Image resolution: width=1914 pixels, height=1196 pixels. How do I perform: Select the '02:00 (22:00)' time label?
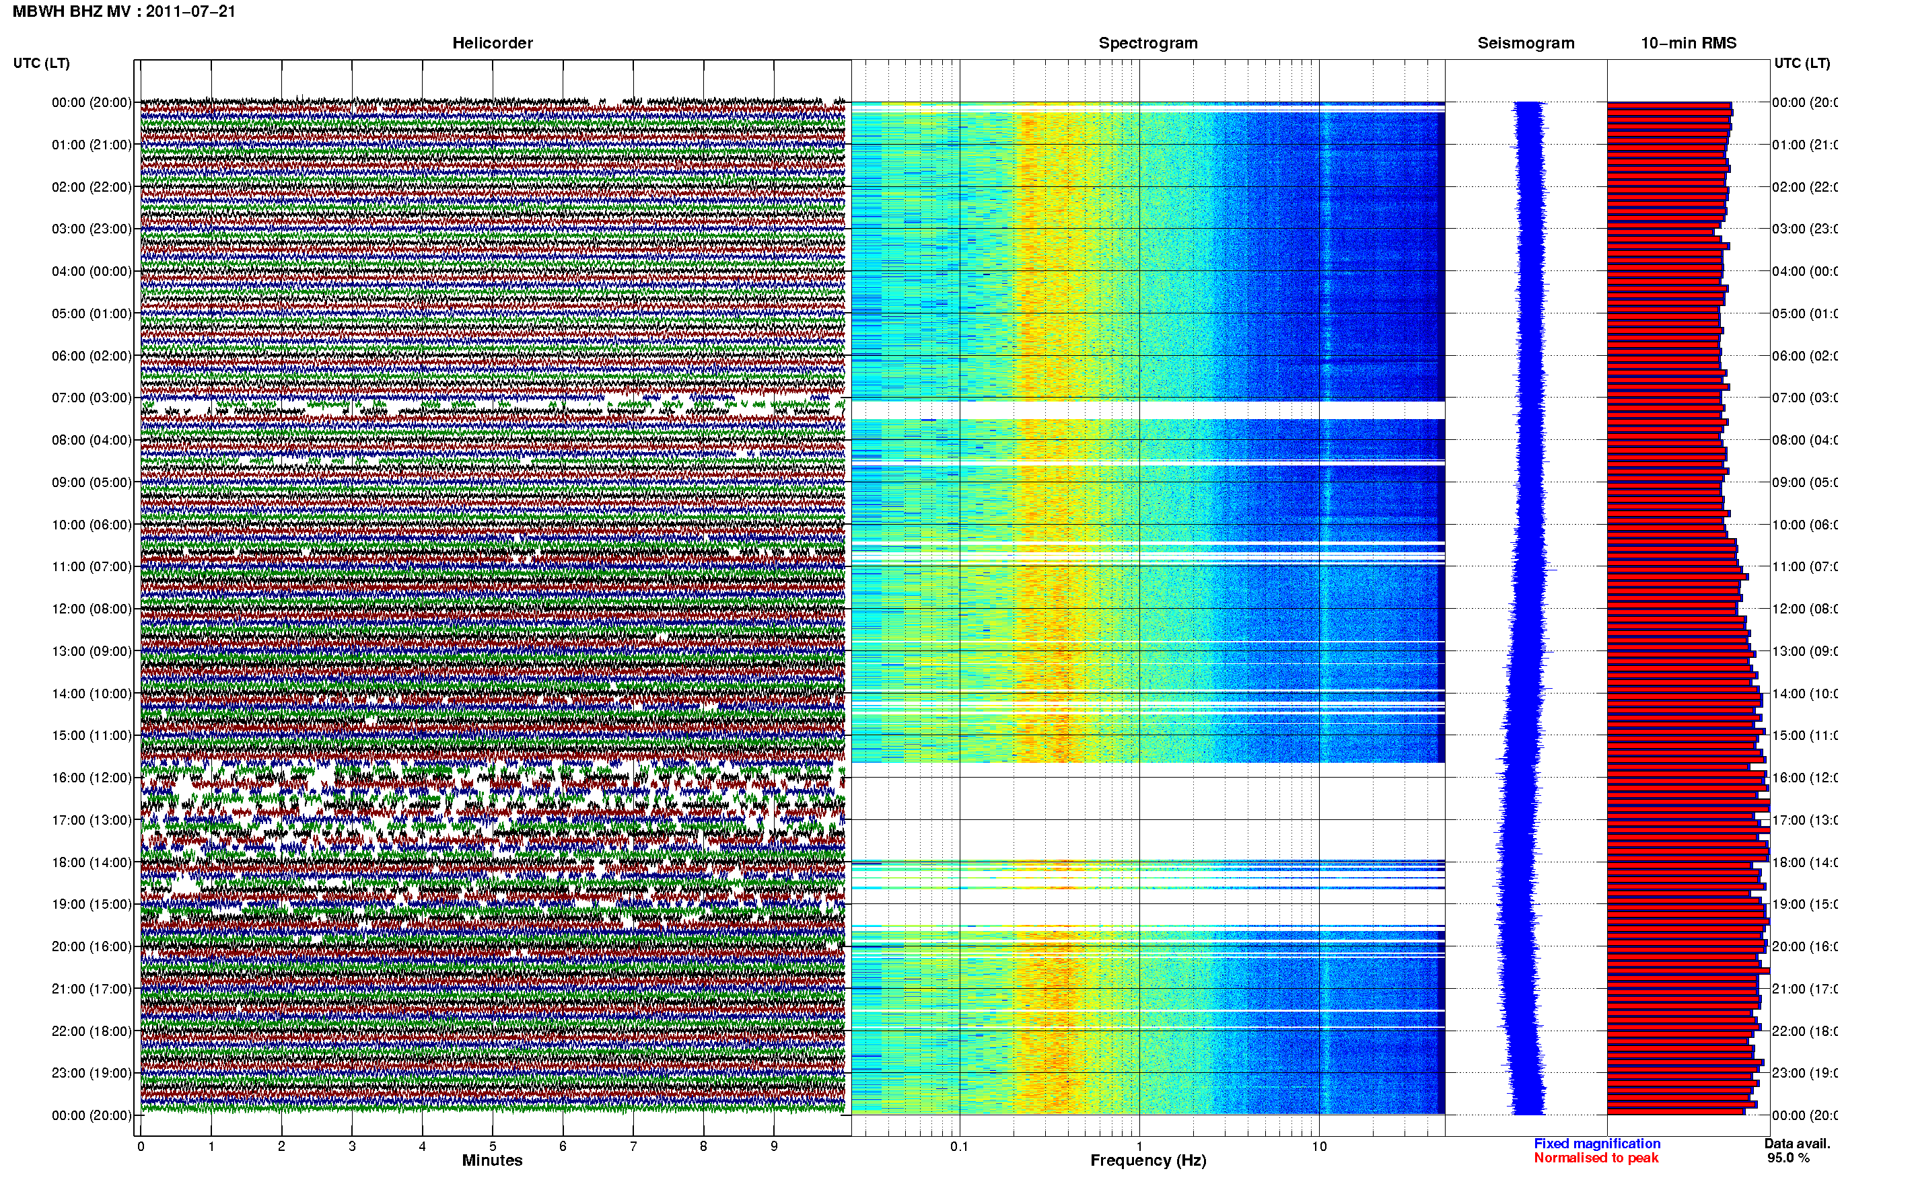92,187
